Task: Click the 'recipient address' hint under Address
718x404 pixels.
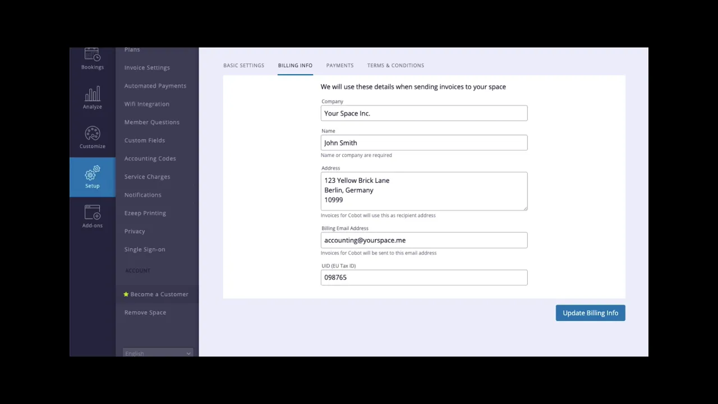Action: click(378, 215)
